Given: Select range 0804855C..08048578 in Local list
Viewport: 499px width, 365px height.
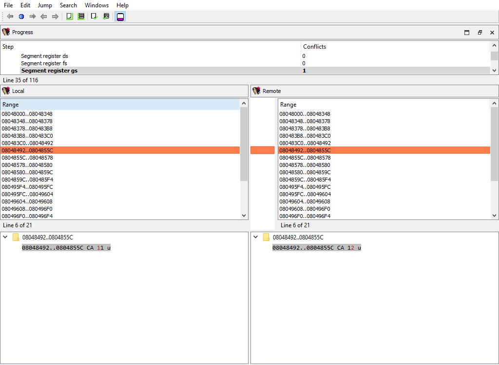Looking at the screenshot, I should pos(27,158).
